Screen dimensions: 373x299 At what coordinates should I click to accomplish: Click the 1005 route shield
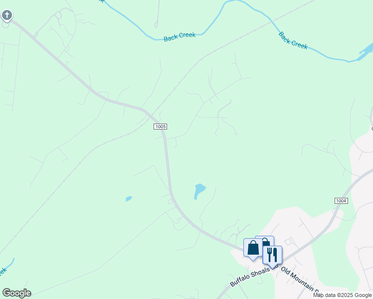point(160,127)
